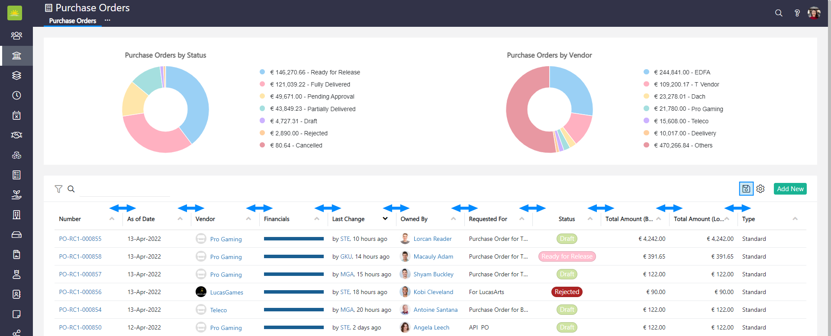Open the three-dot more tabs menu

click(107, 20)
